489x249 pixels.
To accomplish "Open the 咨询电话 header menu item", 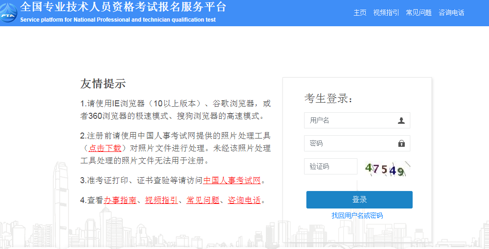I will [x=451, y=12].
